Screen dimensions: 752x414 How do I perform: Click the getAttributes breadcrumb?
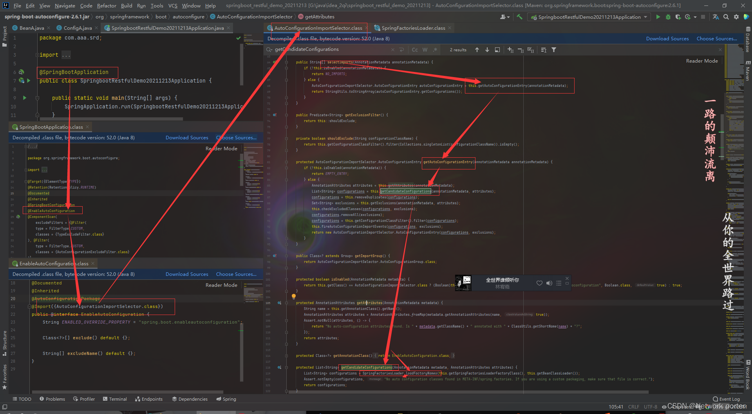316,17
